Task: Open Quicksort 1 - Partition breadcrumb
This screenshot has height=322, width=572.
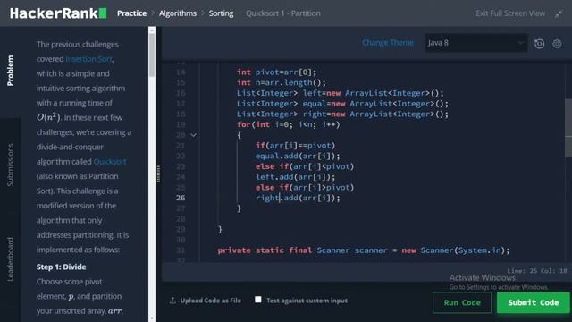Action: click(x=282, y=13)
